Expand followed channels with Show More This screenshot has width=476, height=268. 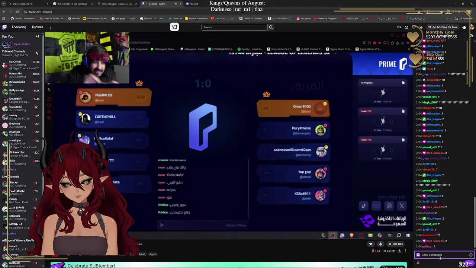pos(9,170)
